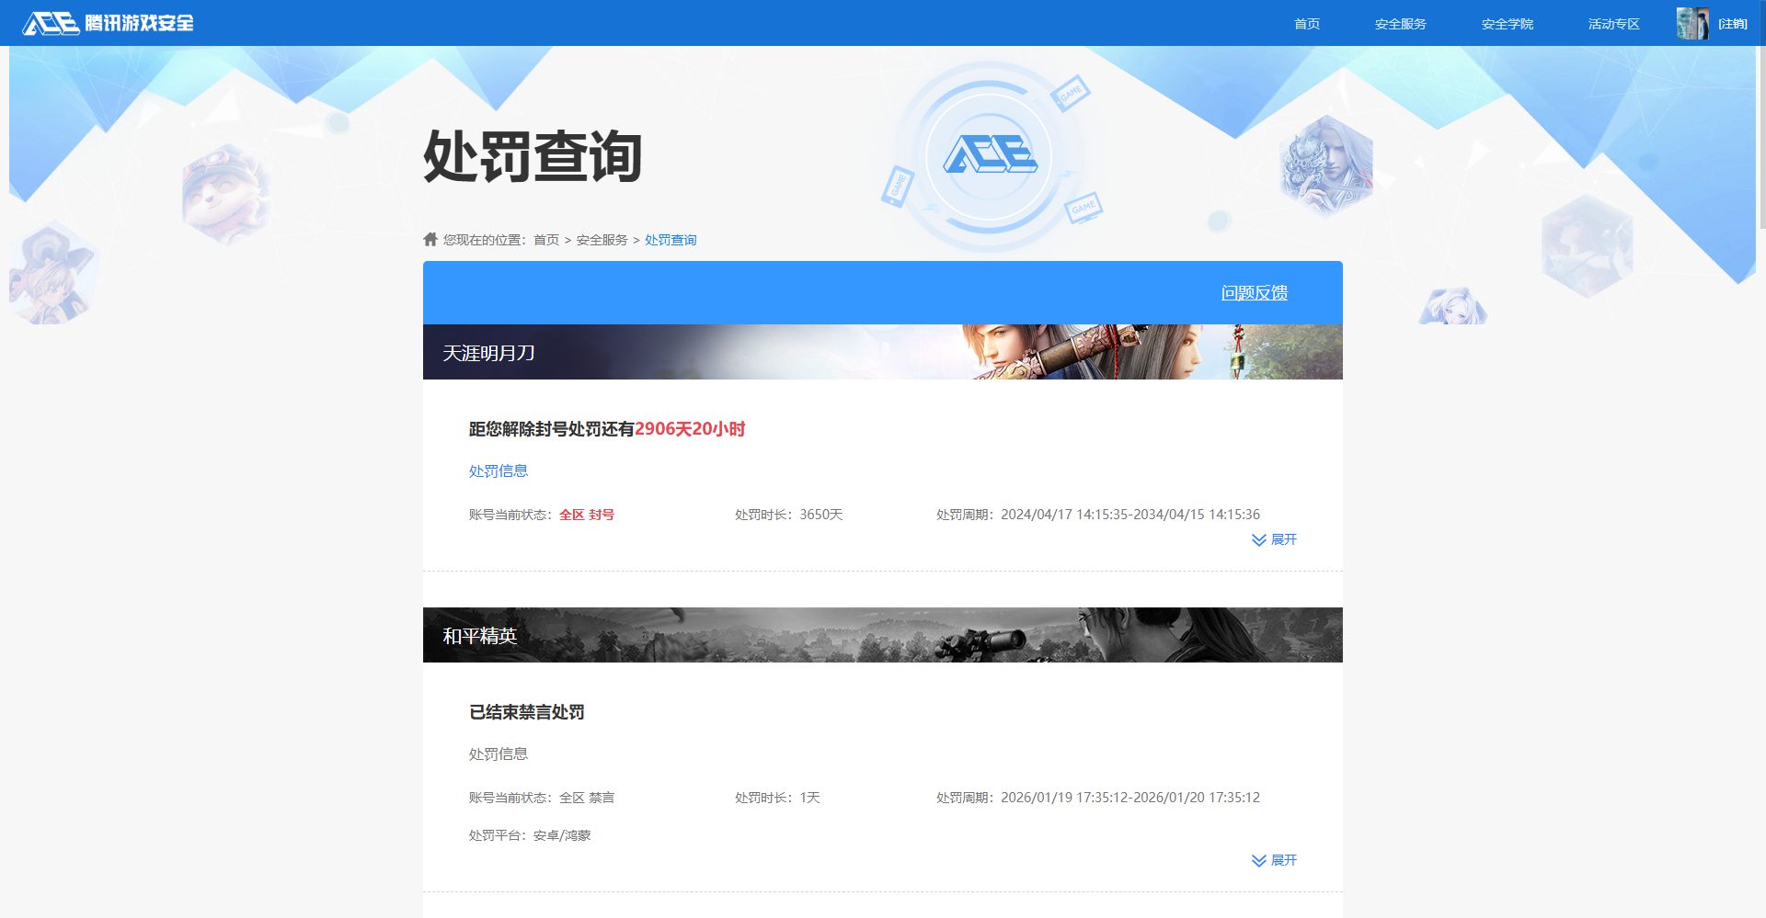The image size is (1766, 918).
Task: Click the [注销] logout link
Action: 1733,24
